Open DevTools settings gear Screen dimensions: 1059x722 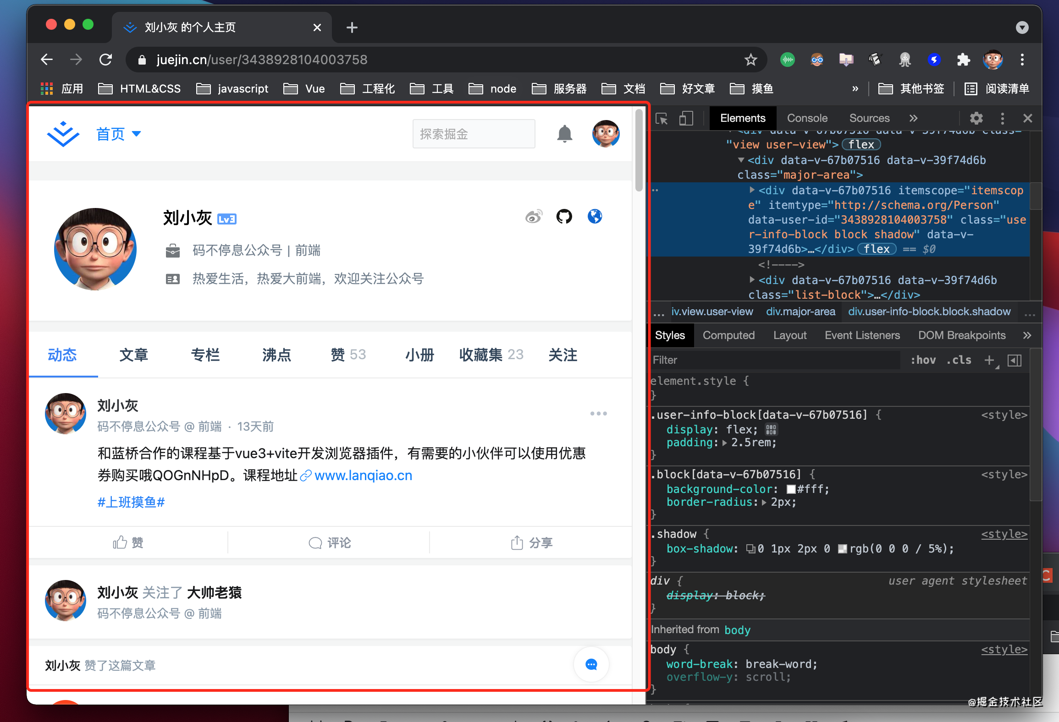[x=976, y=119]
